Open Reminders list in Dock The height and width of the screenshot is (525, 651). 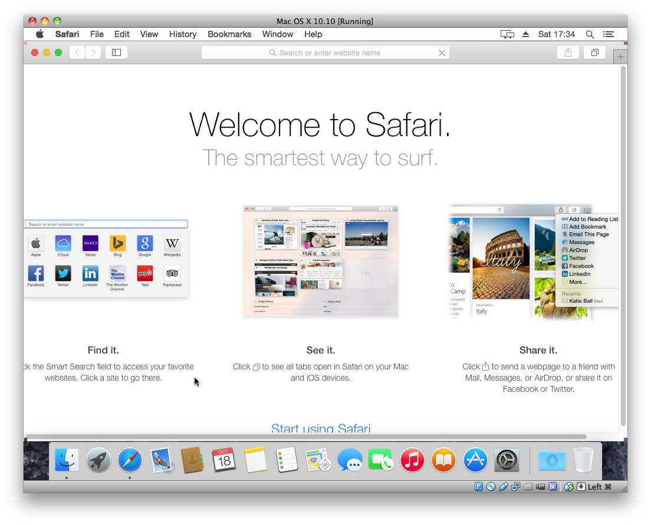[287, 460]
